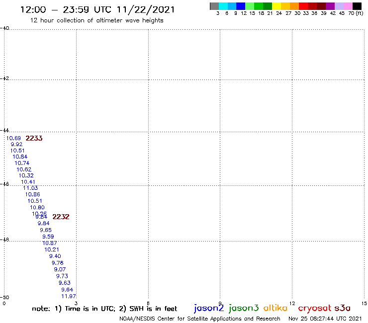Select the cyan swatch in the height legend
This screenshot has height=323, width=368.
pyautogui.click(x=223, y=6)
